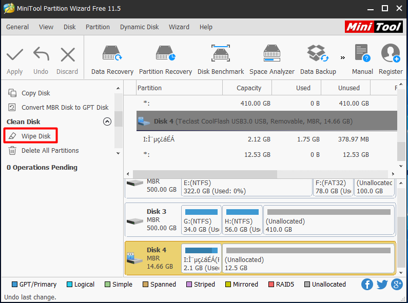
Task: Select 100.0 GB unallocated block
Action: [x=375, y=187]
